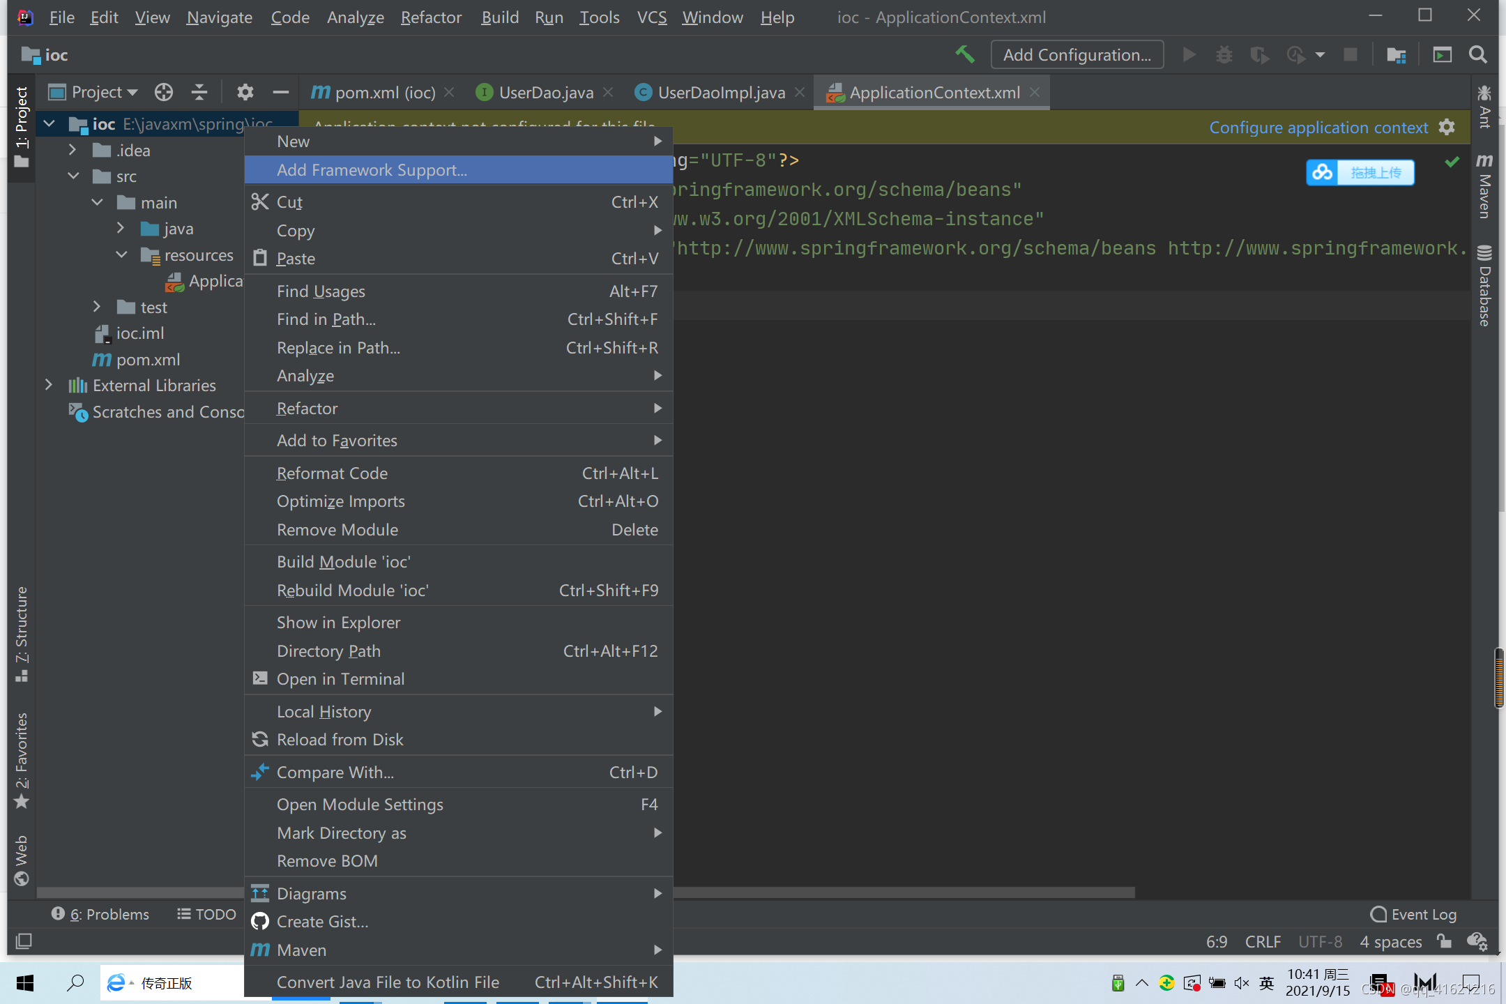Collapse the resources folder node
Image resolution: width=1506 pixels, height=1004 pixels.
[121, 255]
